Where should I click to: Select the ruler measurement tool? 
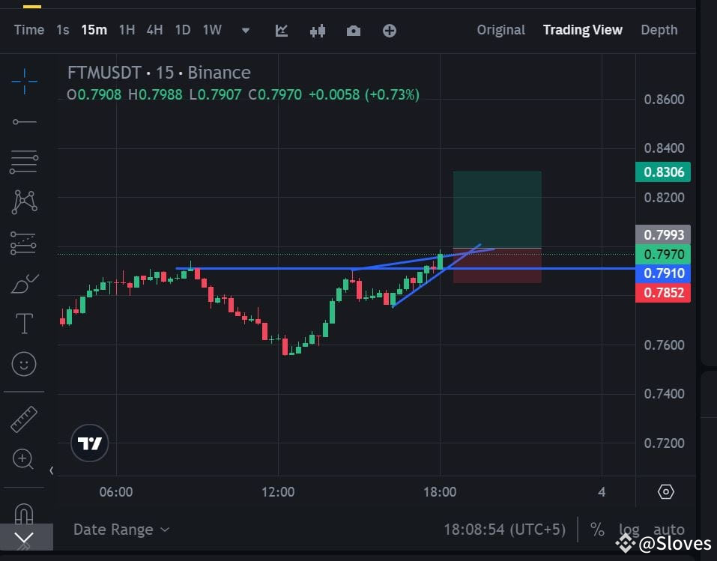(24, 418)
